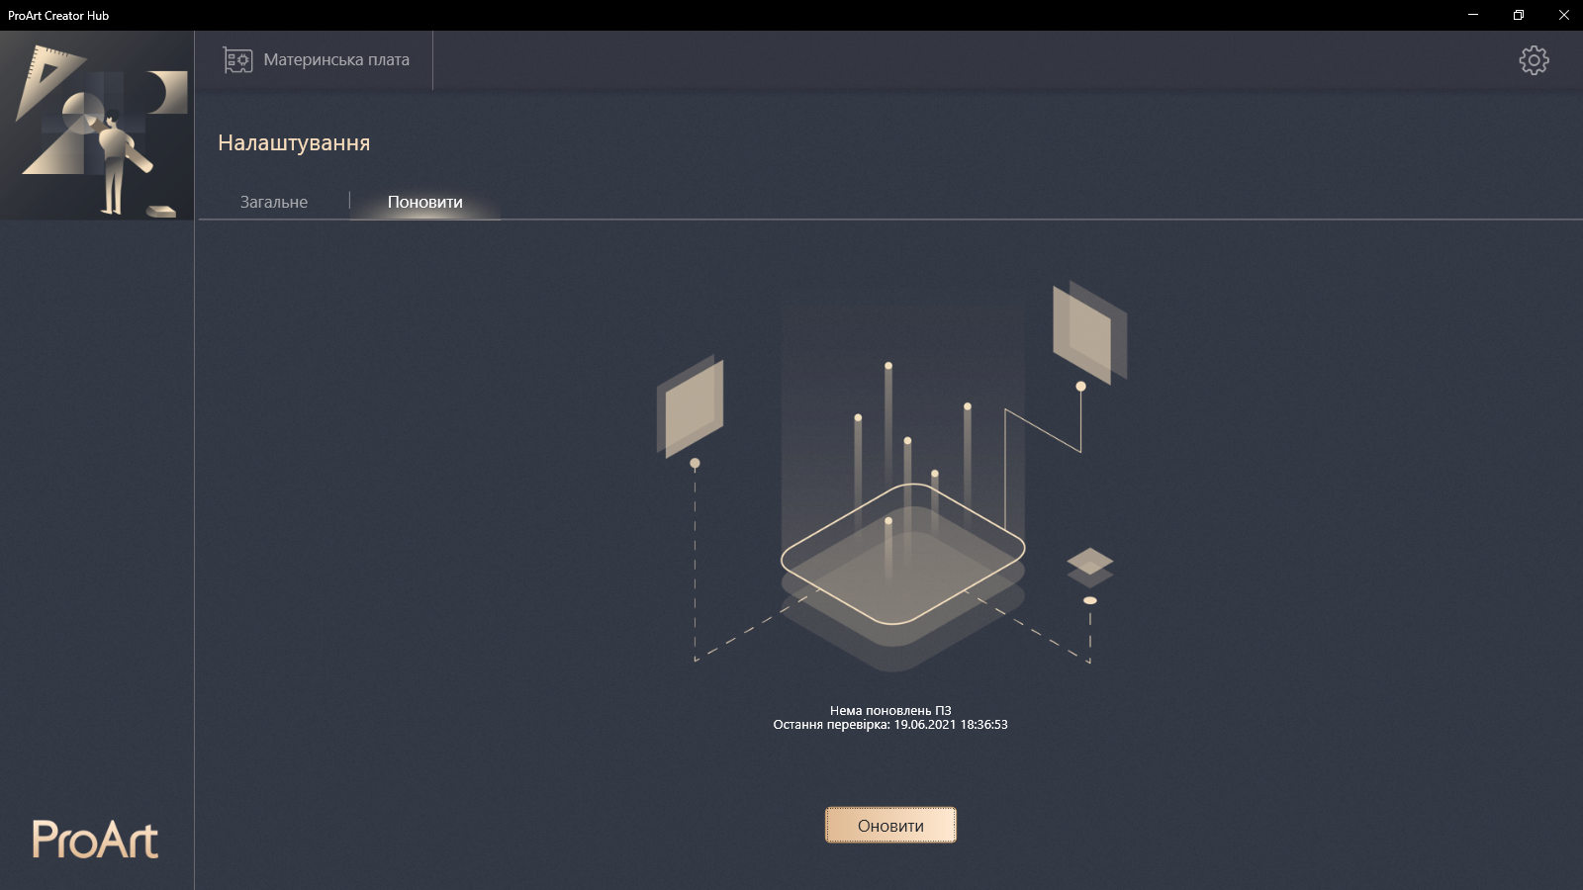This screenshot has height=890, width=1583.
Task: Click the small diamond shape beside the platform
Action: pos(1091,563)
